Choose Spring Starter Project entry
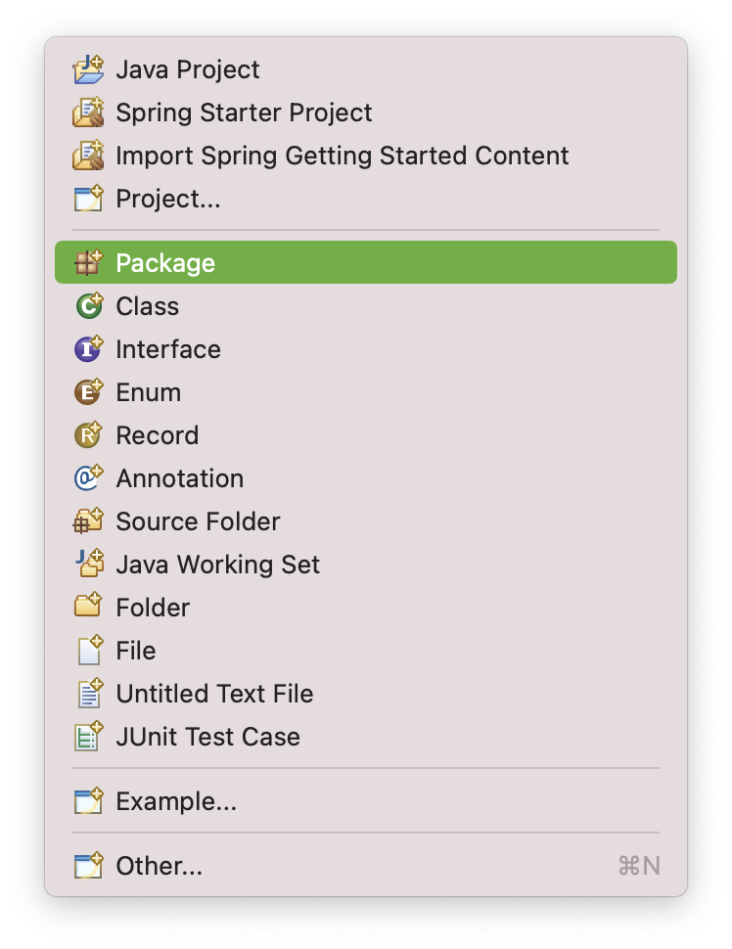This screenshot has height=949, width=732. pyautogui.click(x=244, y=113)
